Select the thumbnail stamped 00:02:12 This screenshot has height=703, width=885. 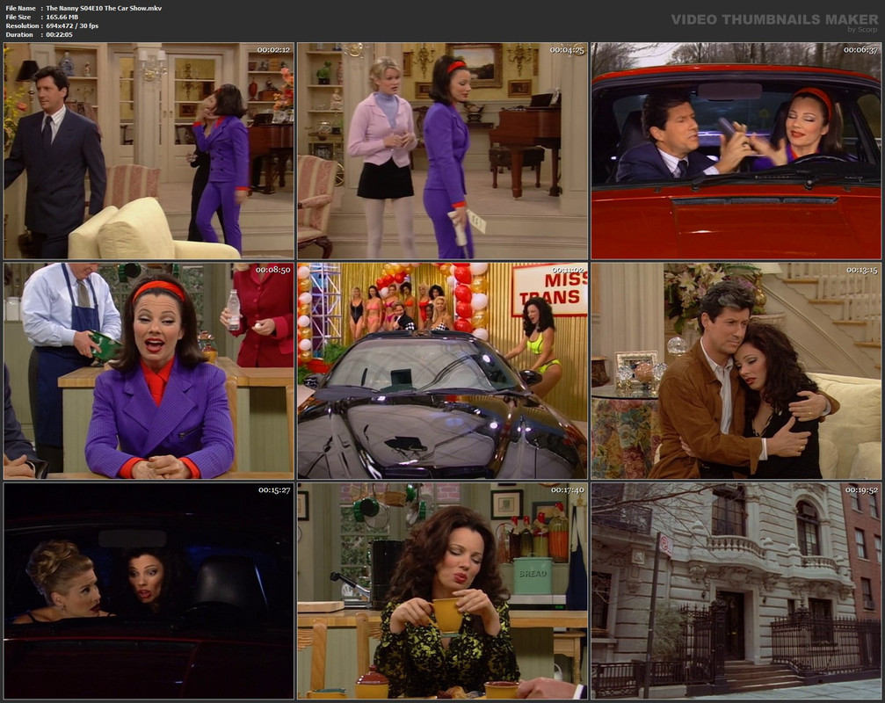click(149, 151)
